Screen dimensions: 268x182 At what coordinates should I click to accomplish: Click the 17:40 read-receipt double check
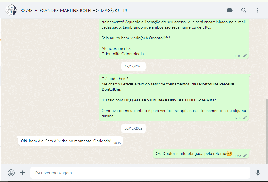click(x=245, y=118)
